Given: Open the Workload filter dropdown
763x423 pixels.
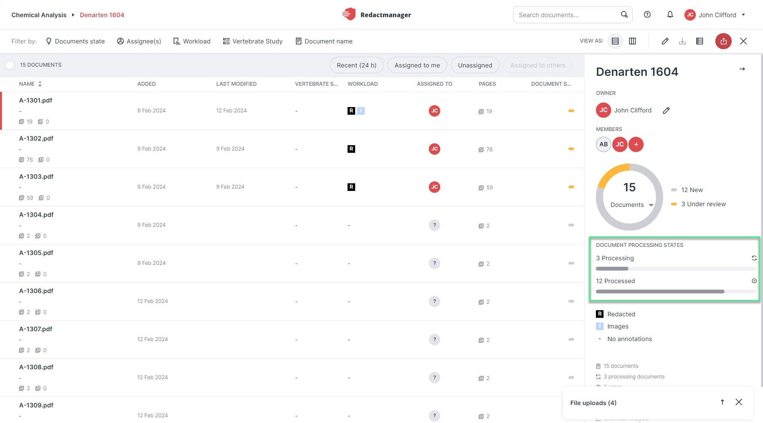Looking at the screenshot, I should click(192, 41).
